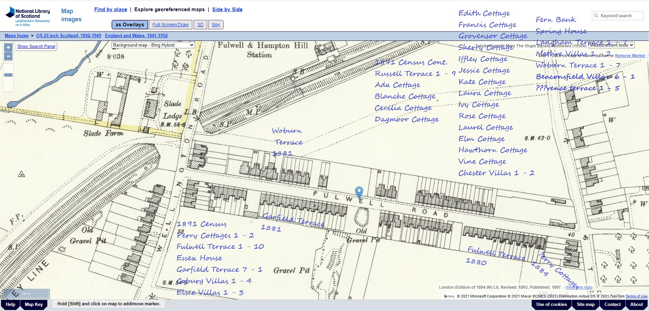Zoom out using the minus icon

pos(8,56)
